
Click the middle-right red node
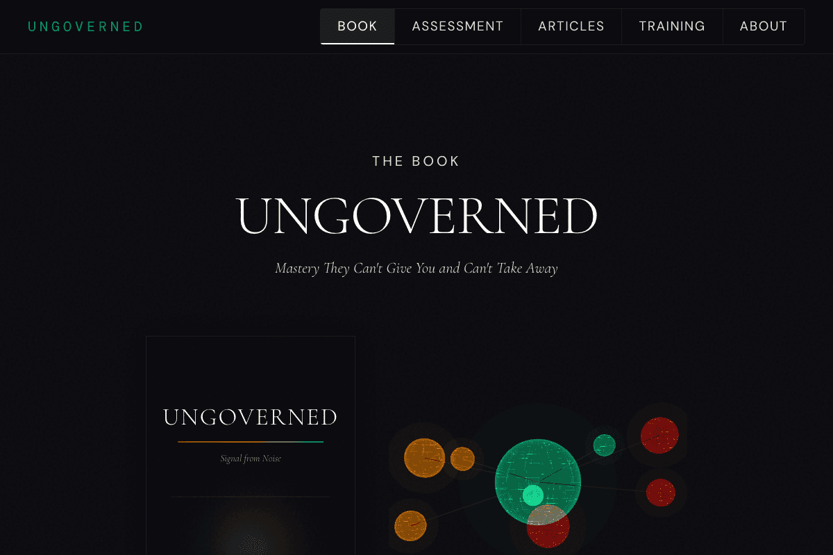[660, 493]
